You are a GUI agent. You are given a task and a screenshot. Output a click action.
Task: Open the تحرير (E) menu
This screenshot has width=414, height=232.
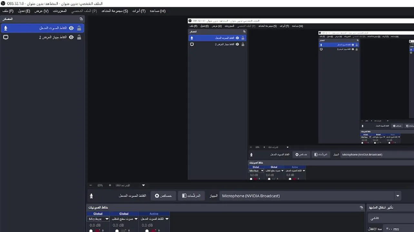[24, 11]
